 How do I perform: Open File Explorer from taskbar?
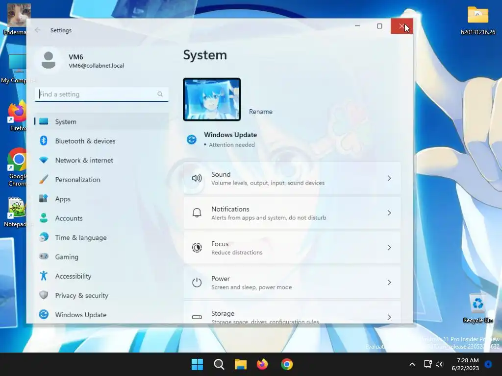pyautogui.click(x=240, y=364)
